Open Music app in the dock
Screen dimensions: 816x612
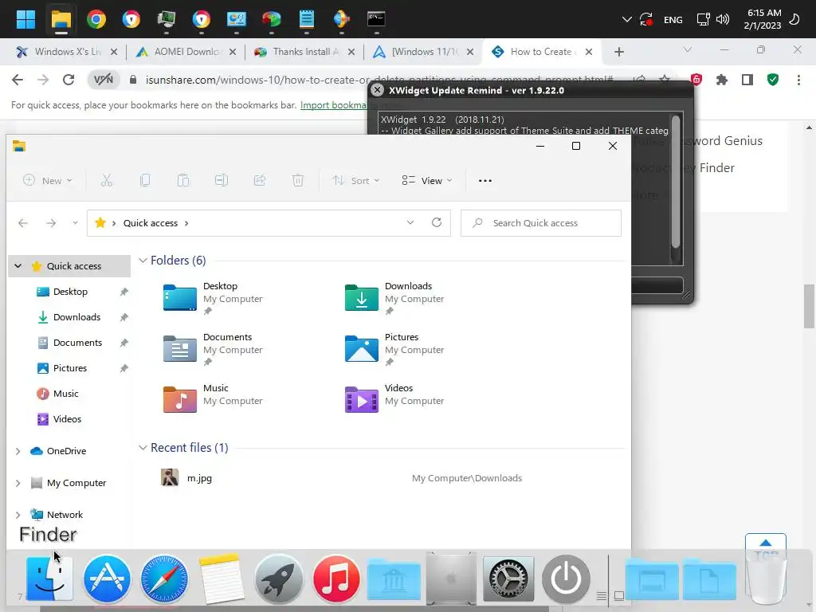click(x=336, y=579)
